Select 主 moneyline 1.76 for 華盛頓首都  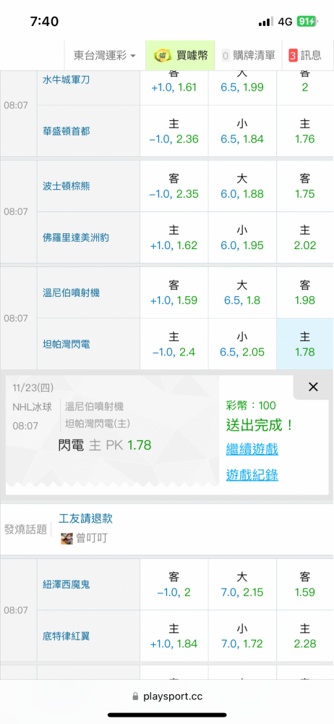click(x=305, y=131)
